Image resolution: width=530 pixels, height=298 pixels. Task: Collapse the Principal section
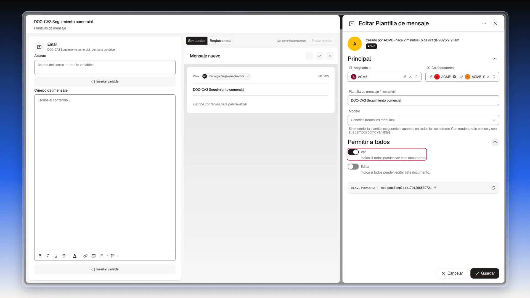(495, 59)
